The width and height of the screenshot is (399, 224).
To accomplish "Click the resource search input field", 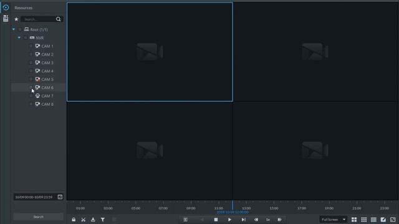I will tap(38, 19).
